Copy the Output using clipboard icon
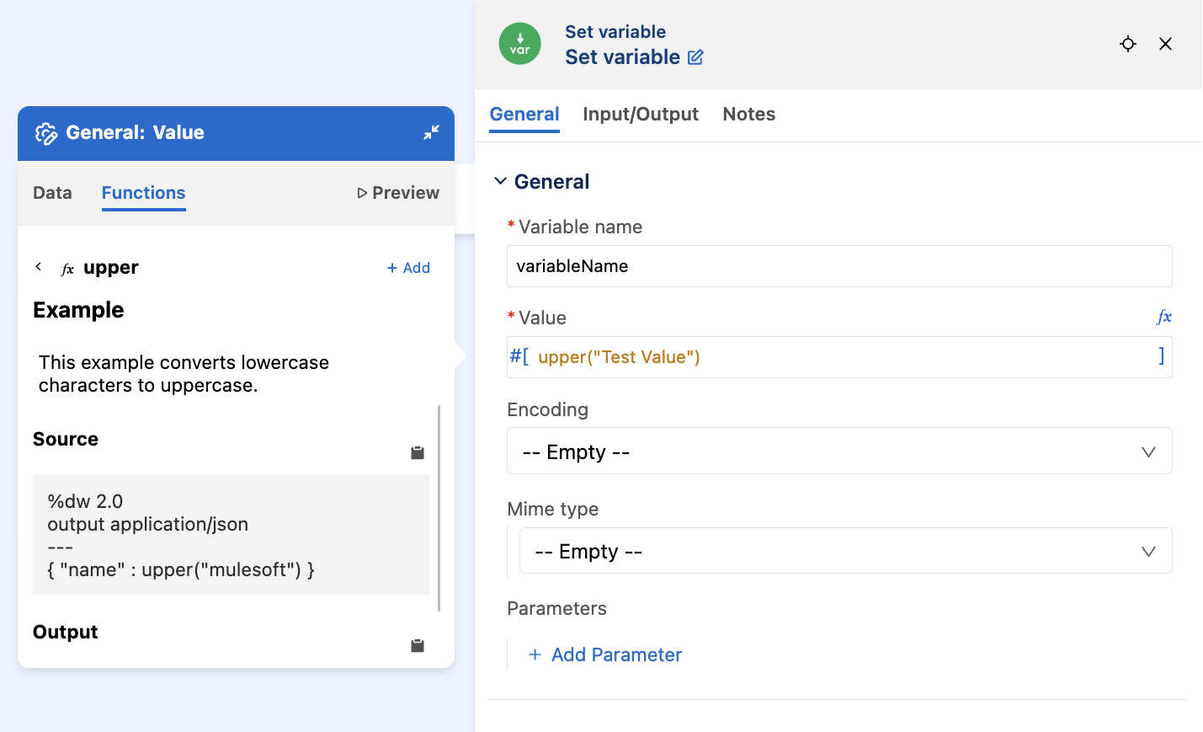Image resolution: width=1203 pixels, height=732 pixels. pyautogui.click(x=417, y=645)
